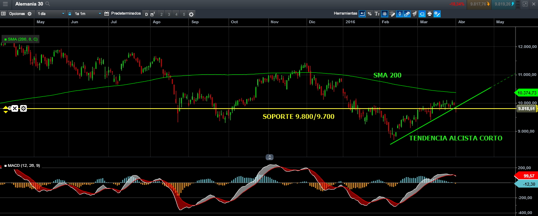
Task: Toggle the overlapping windows tool
Action: point(407,14)
